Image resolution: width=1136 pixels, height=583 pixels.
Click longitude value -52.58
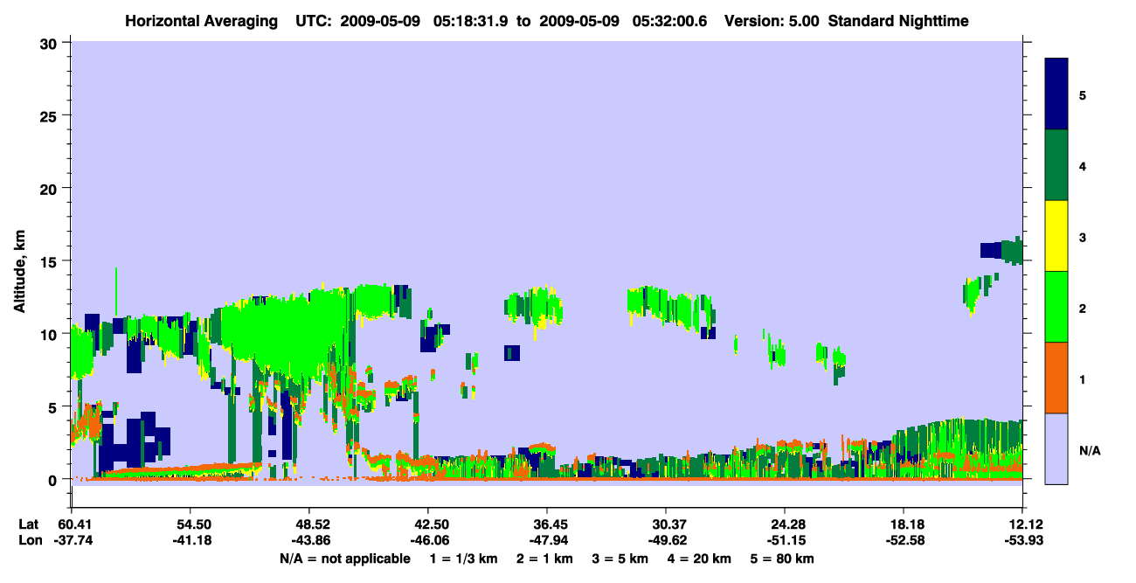904,541
